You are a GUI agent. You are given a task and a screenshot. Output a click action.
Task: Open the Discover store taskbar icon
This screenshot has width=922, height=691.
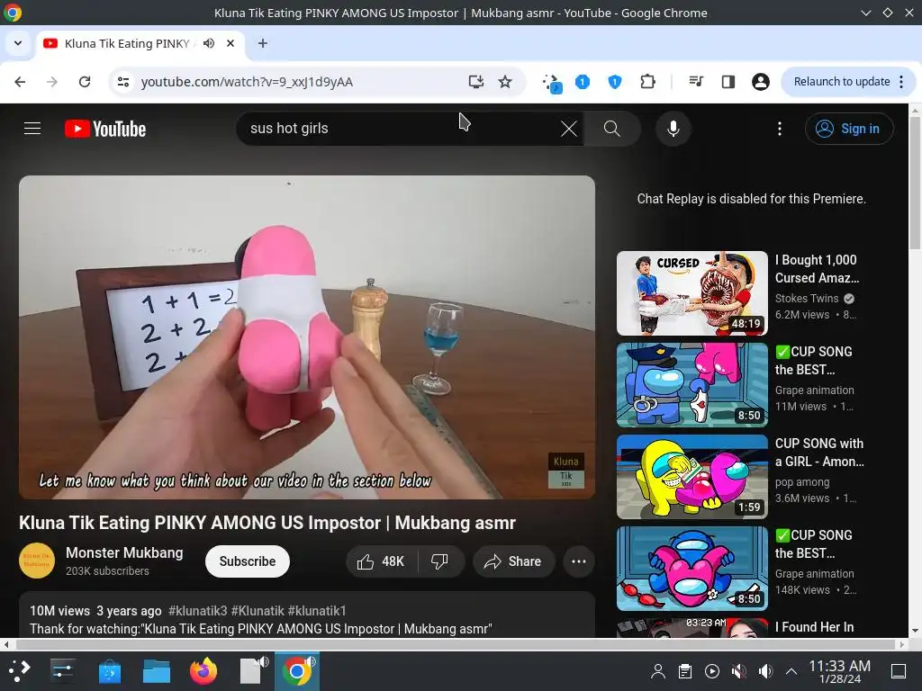point(109,671)
